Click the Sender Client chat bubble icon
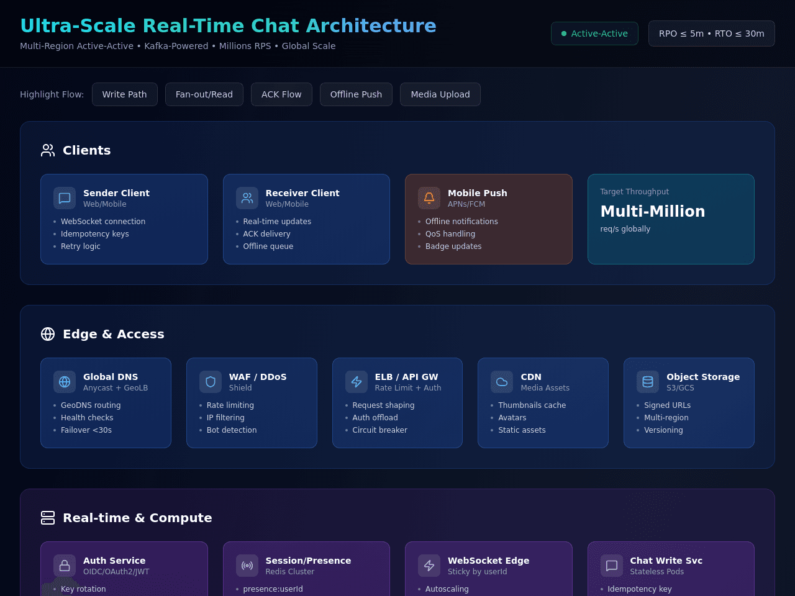The image size is (795, 596). (x=65, y=198)
